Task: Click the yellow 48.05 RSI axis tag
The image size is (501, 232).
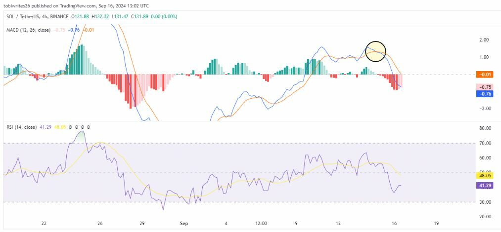Action: coord(482,175)
